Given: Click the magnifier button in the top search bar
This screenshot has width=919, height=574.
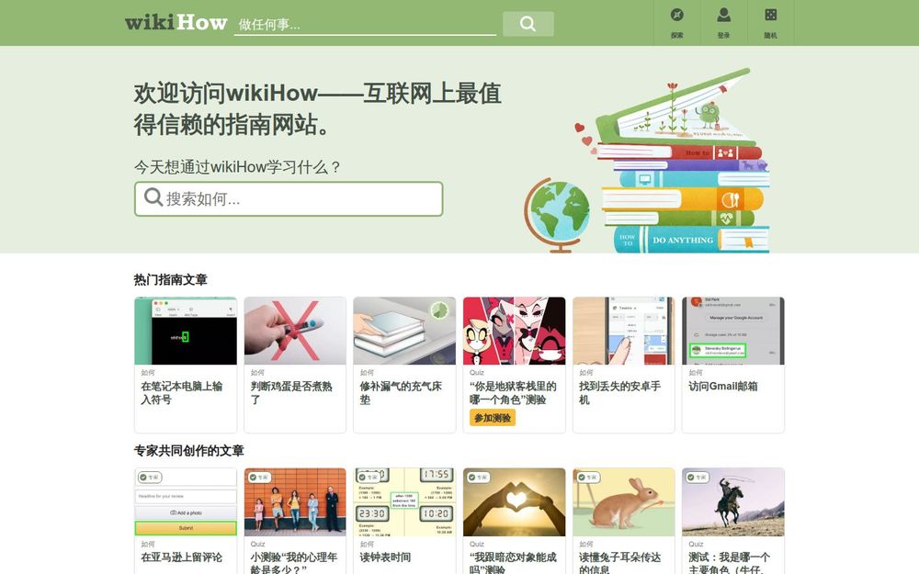Looking at the screenshot, I should click(528, 23).
